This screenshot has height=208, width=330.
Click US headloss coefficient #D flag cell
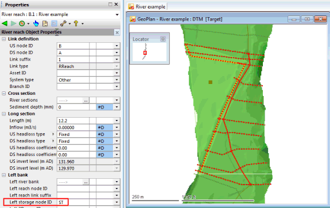point(105,148)
